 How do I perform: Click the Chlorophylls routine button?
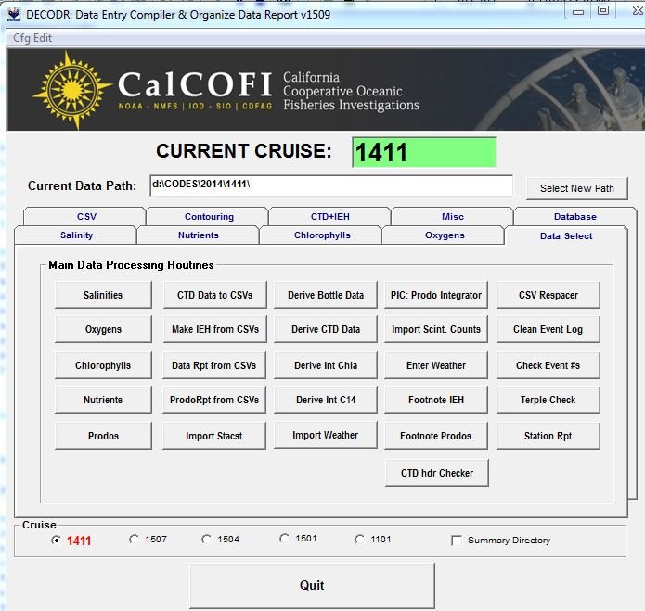(x=103, y=365)
